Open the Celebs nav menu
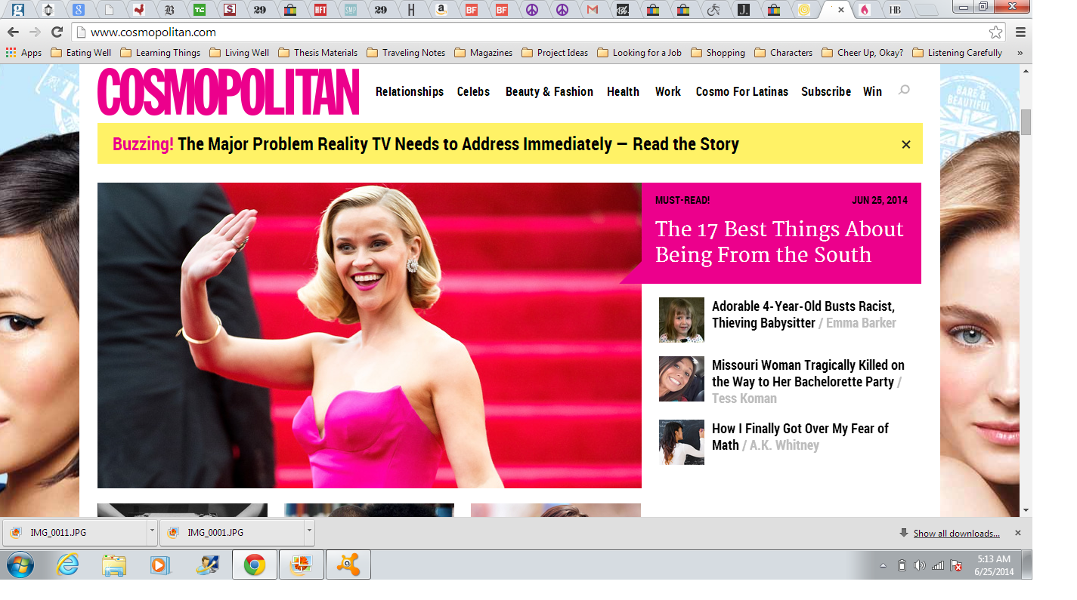Viewport: 1077px width, 600px height. coord(473,91)
